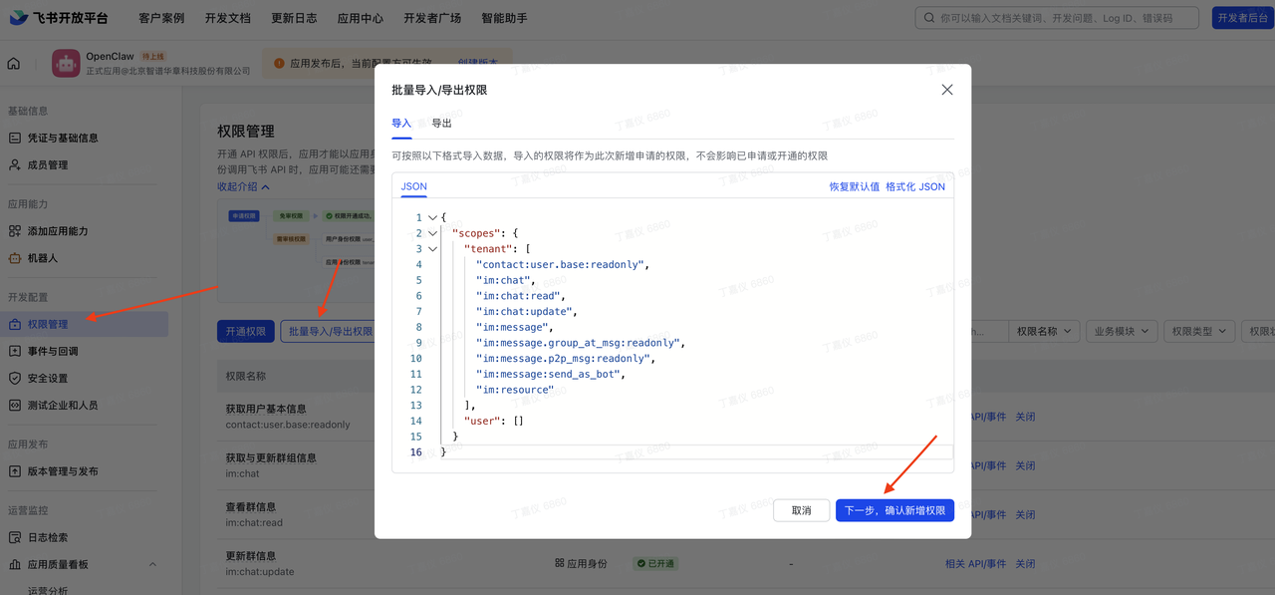
Task: Open the 权限名称 dropdown filter
Action: (x=1044, y=331)
